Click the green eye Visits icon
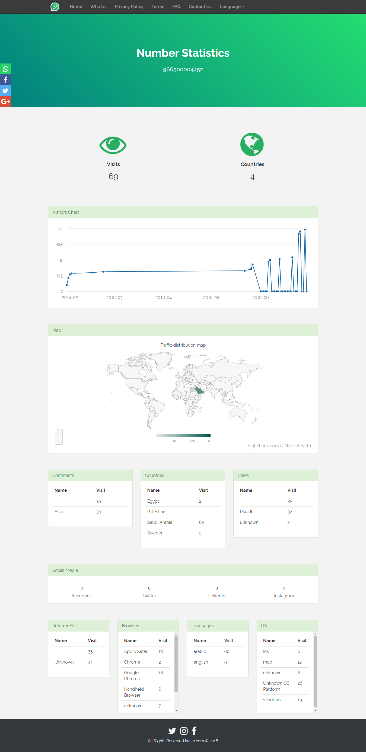Viewport: 366px width, 752px height. [113, 145]
